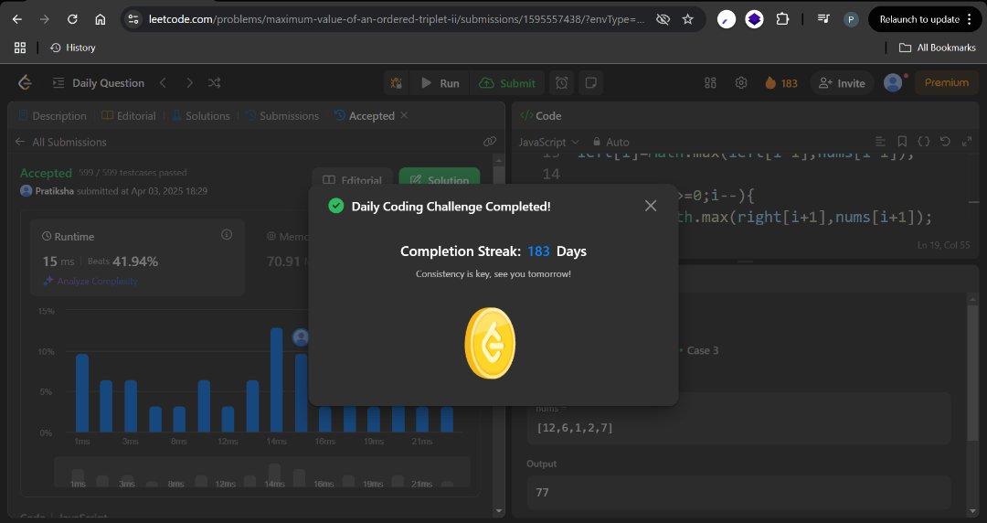Screen dimensions: 987x523
Task: Open the apps grid in bookmarks bar
Action: [20, 48]
